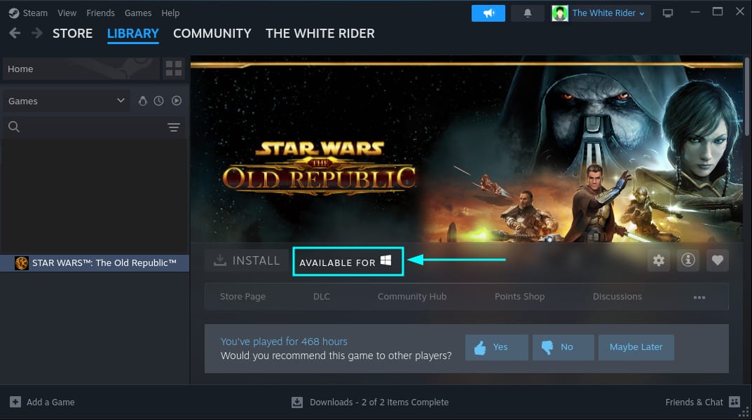Open advanced filter options icon
The image size is (752, 420).
coord(174,127)
